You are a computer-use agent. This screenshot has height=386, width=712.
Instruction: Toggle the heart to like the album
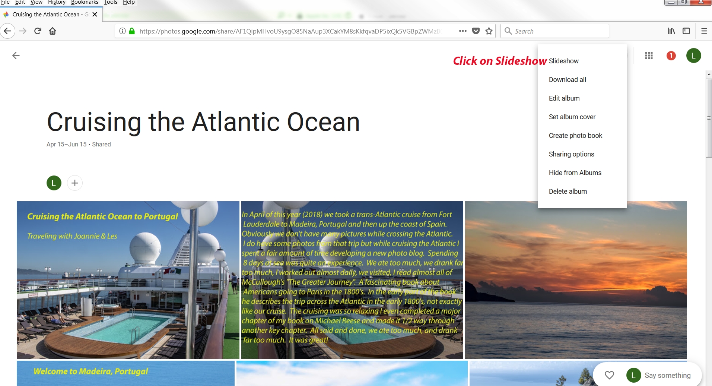coord(610,375)
